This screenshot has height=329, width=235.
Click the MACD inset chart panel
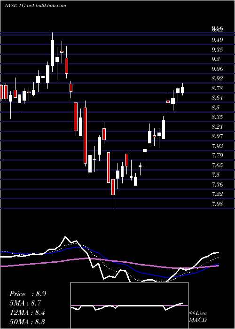(129, 305)
